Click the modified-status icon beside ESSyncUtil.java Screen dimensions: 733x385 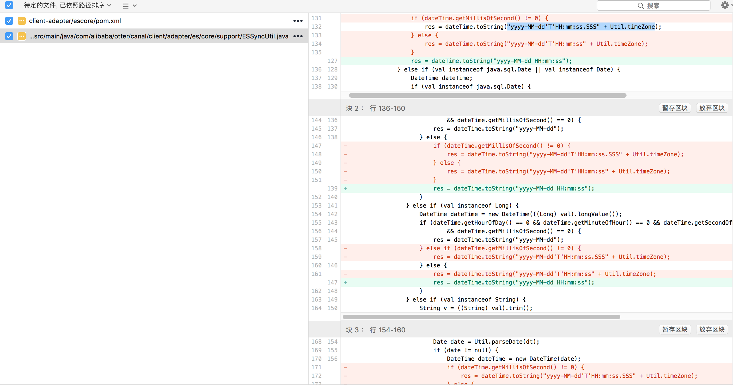(x=21, y=36)
